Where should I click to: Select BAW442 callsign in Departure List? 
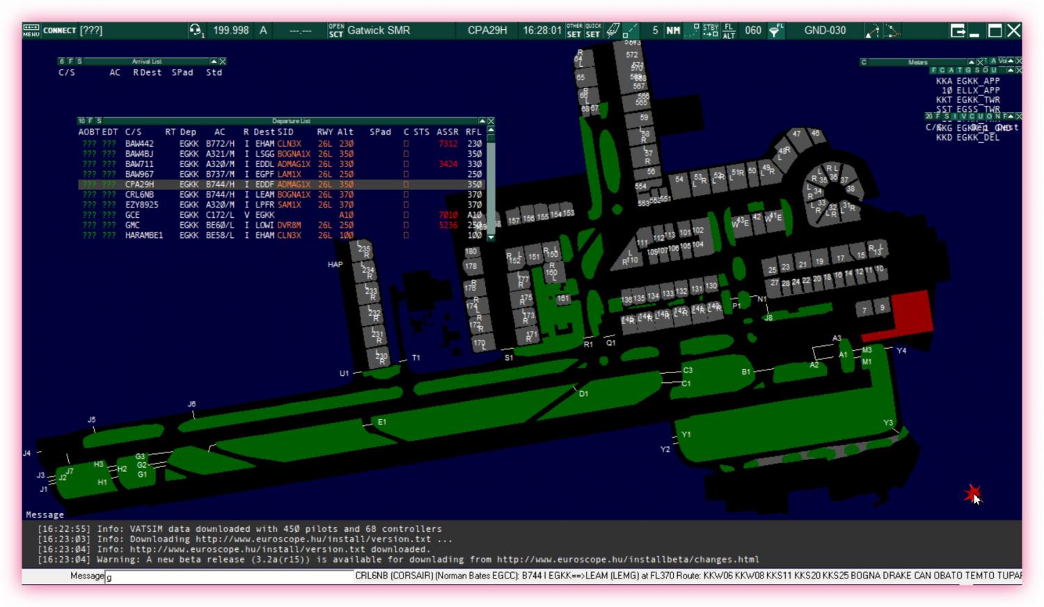pyautogui.click(x=139, y=144)
